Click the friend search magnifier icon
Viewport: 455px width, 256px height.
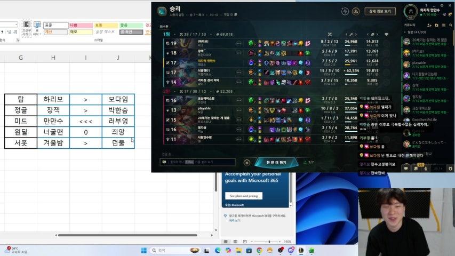[450, 25]
